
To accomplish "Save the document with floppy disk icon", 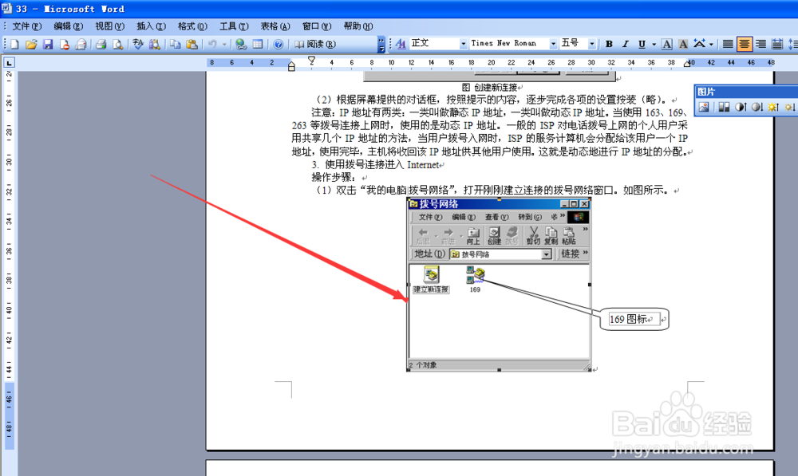I will (48, 44).
